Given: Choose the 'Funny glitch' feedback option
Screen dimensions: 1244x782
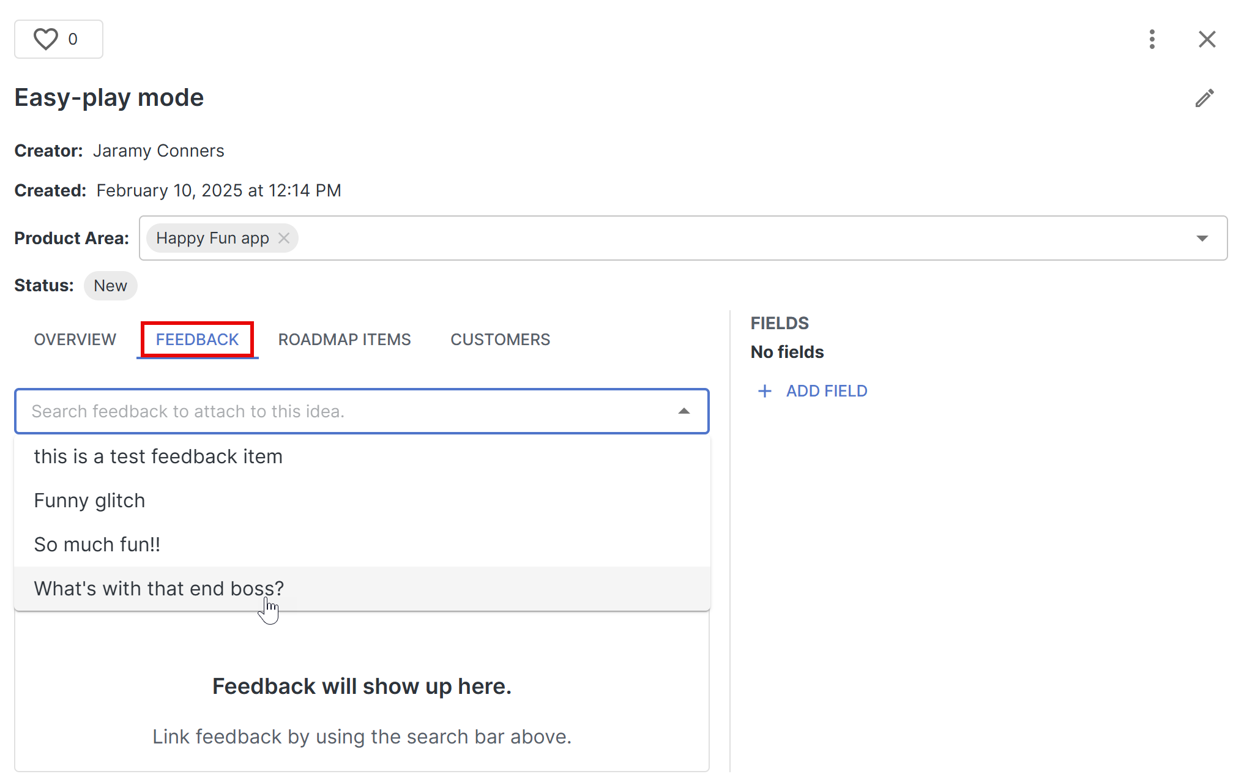Looking at the screenshot, I should coord(89,501).
